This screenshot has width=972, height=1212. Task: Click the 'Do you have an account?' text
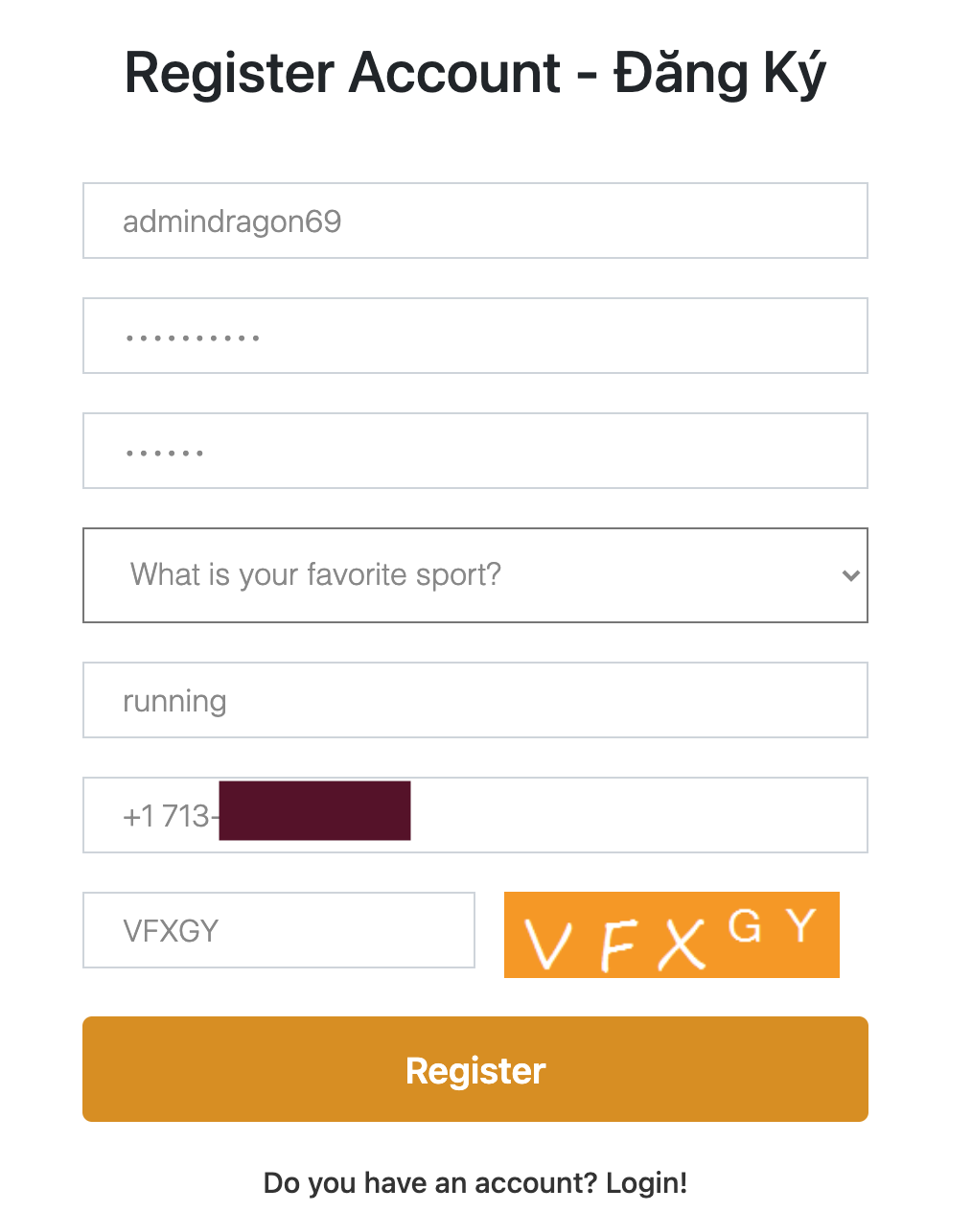tap(430, 1183)
